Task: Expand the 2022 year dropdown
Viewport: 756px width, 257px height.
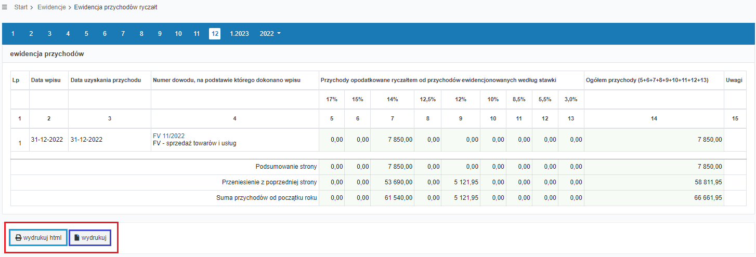Action: pos(270,34)
